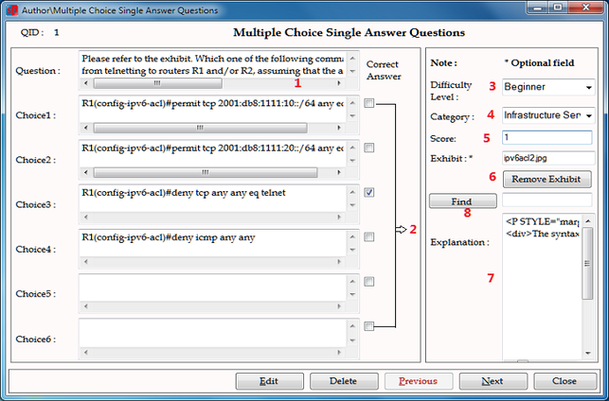
Task: Click the Explanation box down scroll arrow
Action: point(588,354)
